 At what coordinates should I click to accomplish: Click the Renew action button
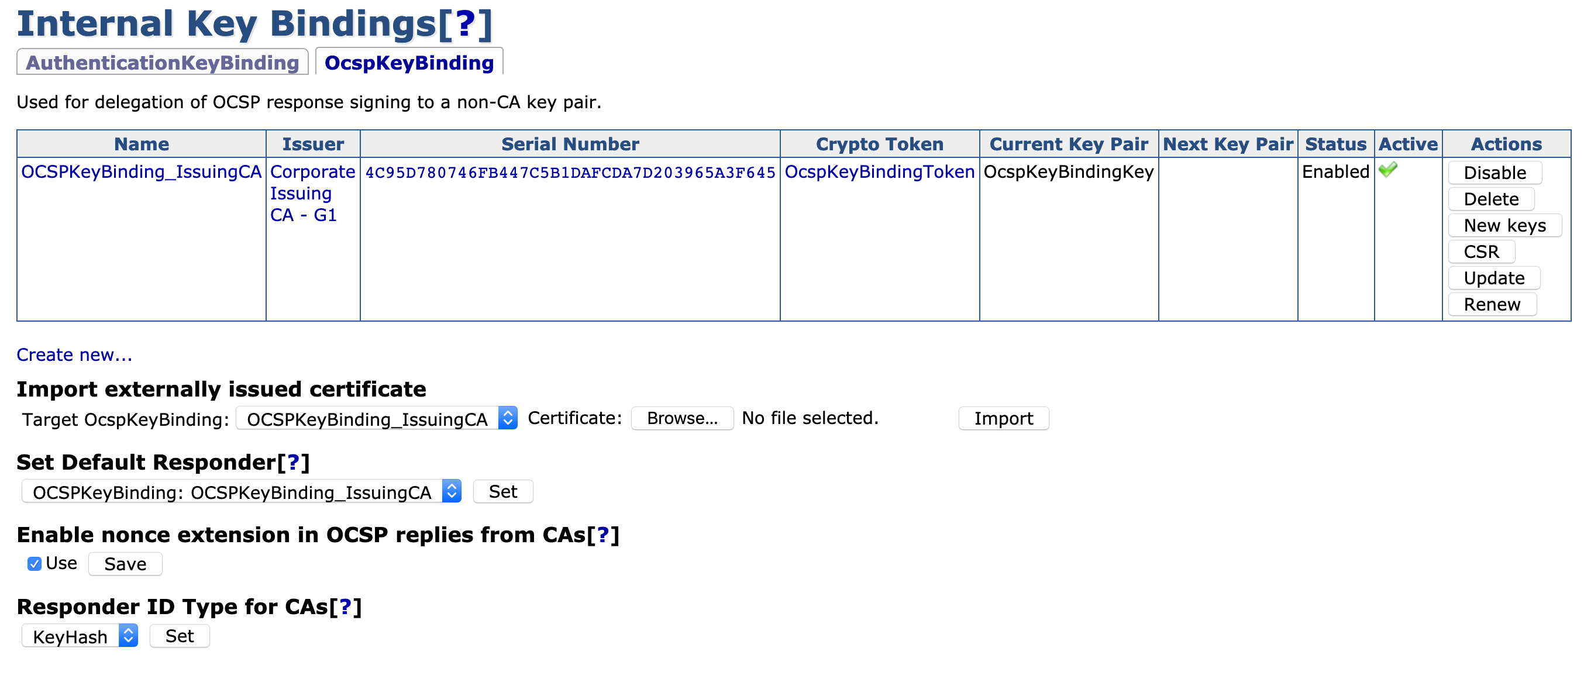point(1491,304)
